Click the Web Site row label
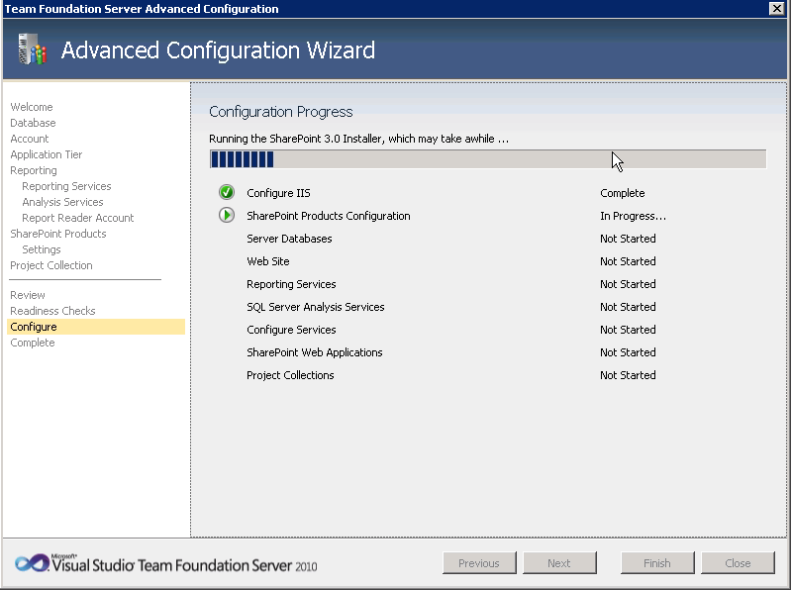Screen dimensions: 792x590 267,261
